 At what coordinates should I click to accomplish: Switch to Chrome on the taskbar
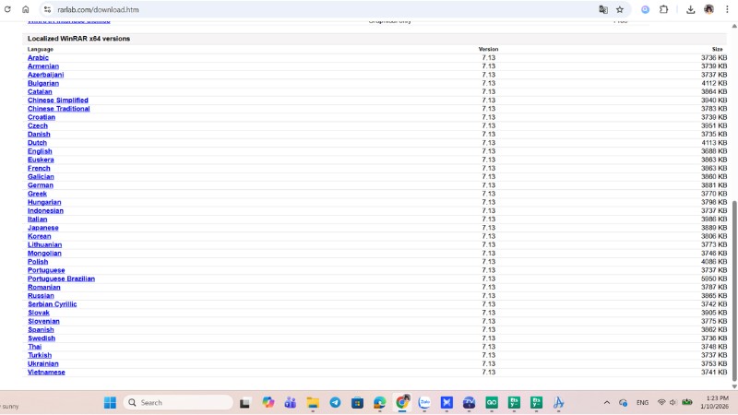pos(402,403)
